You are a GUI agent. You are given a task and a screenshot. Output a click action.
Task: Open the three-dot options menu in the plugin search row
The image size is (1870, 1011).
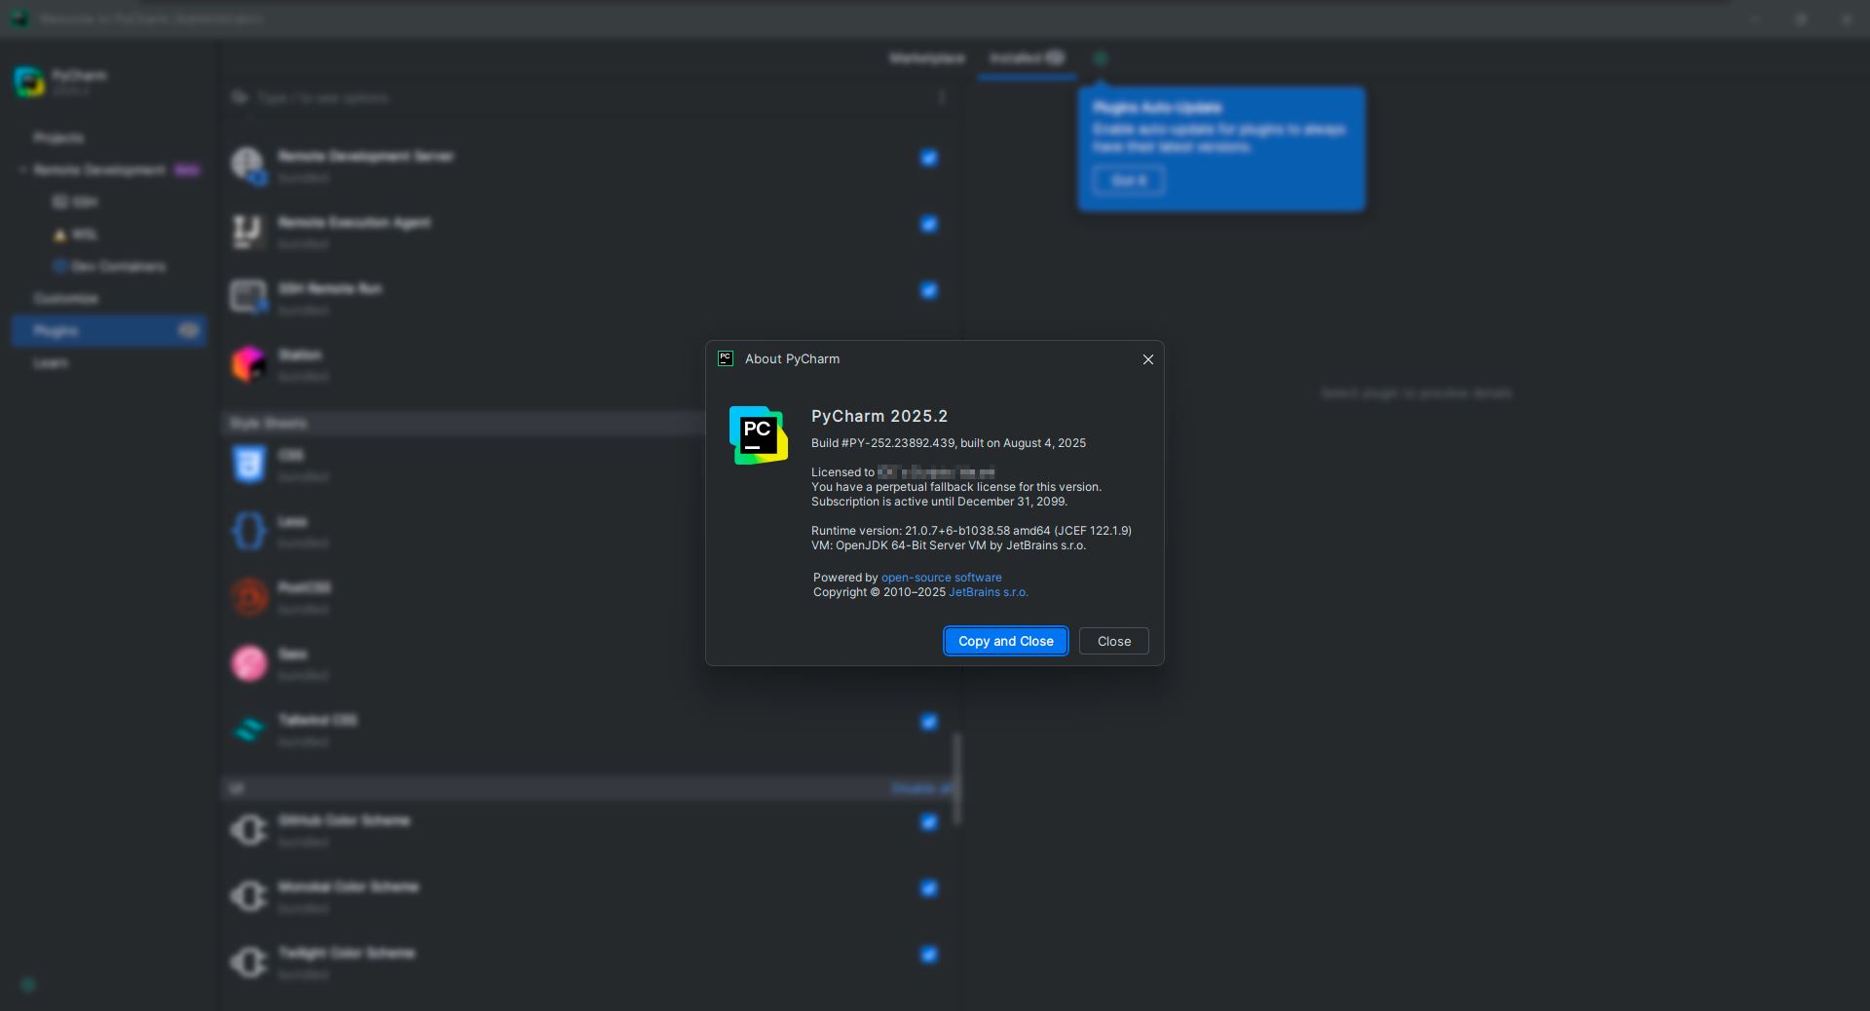(942, 97)
